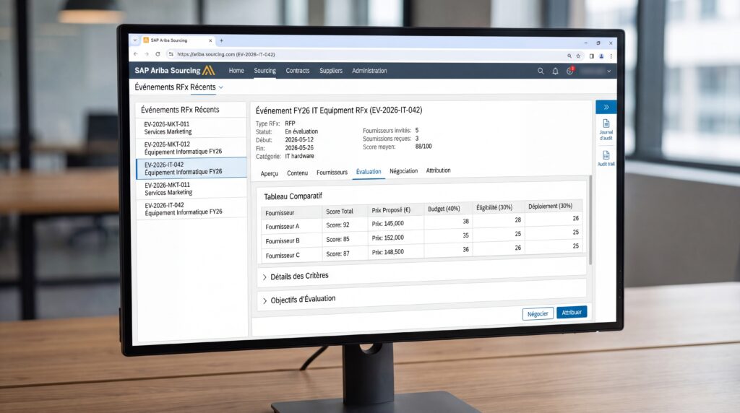Bookmark this page with the star icon
740x413 pixels.
(x=578, y=56)
